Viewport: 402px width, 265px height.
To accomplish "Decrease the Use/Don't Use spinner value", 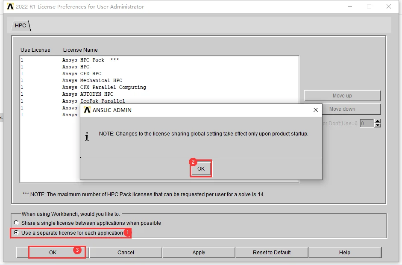I will [377, 125].
